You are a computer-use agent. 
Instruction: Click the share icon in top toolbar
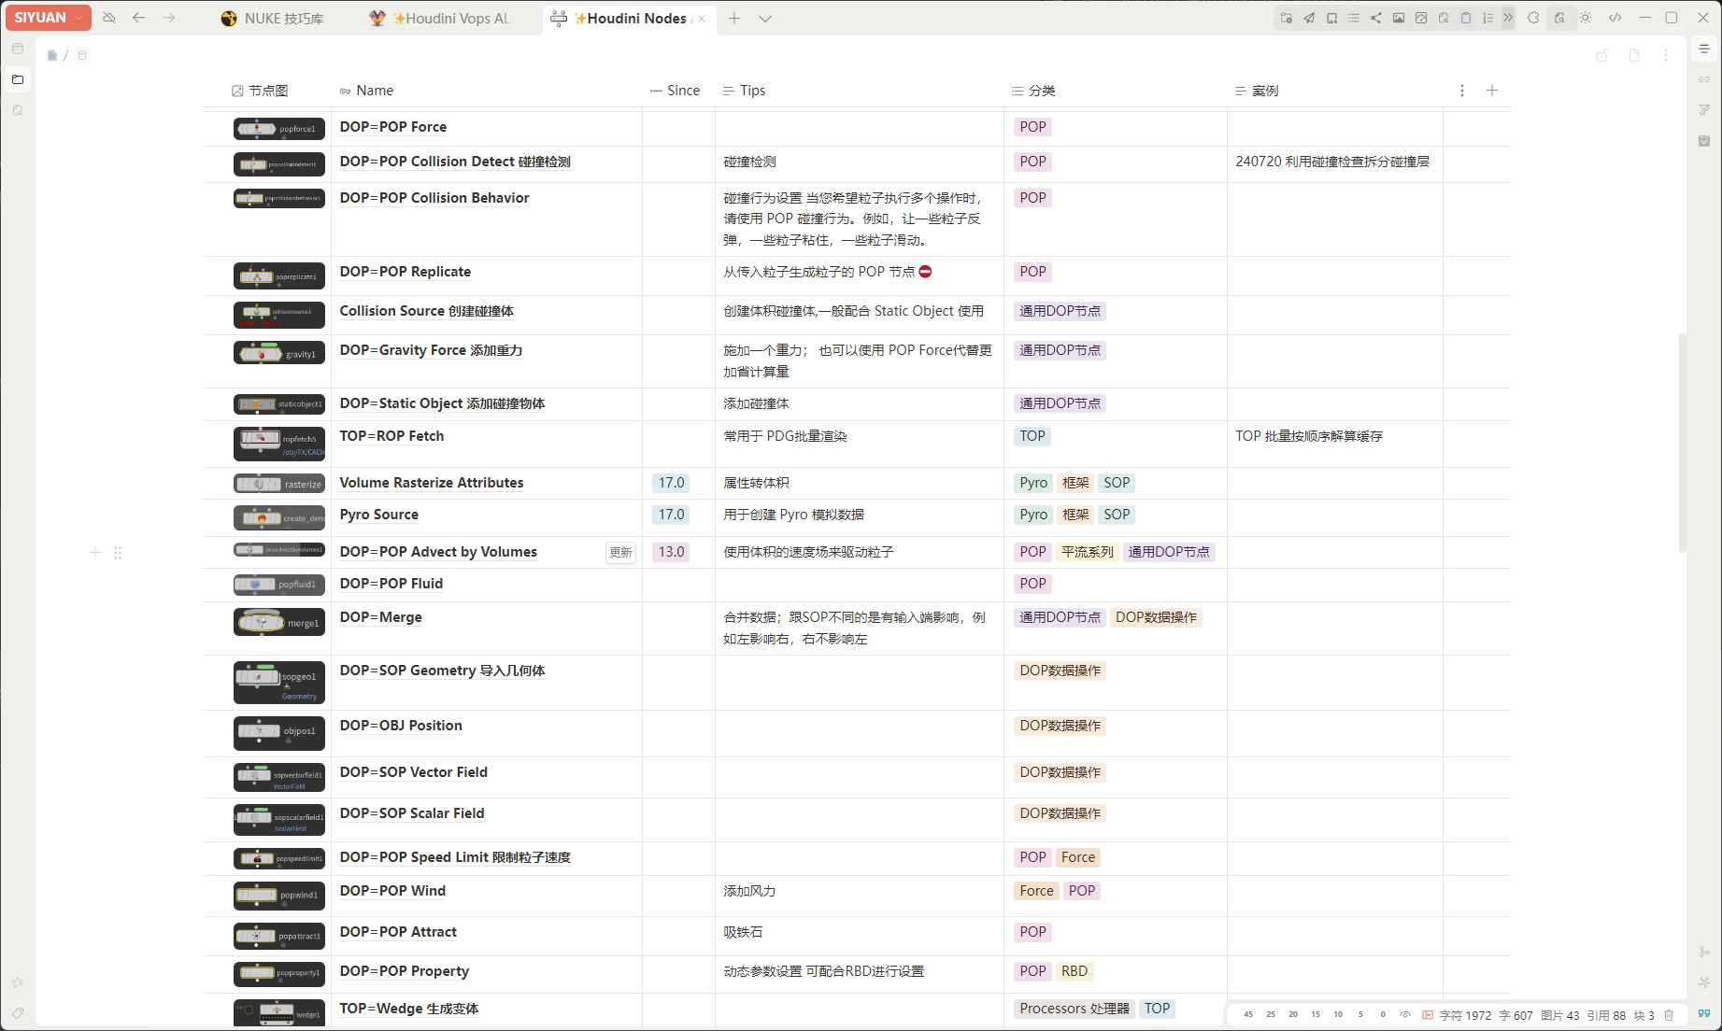[1376, 18]
